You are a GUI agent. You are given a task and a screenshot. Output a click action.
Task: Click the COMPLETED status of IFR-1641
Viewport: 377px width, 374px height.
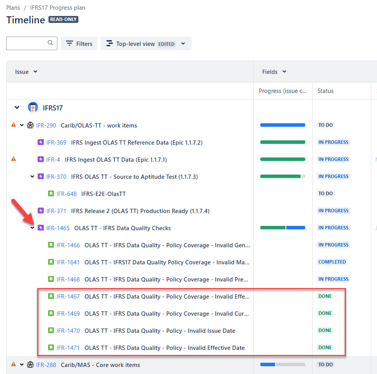[x=332, y=262]
